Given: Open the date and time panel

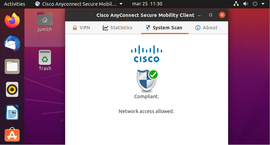Looking at the screenshot, I should coord(147,4).
